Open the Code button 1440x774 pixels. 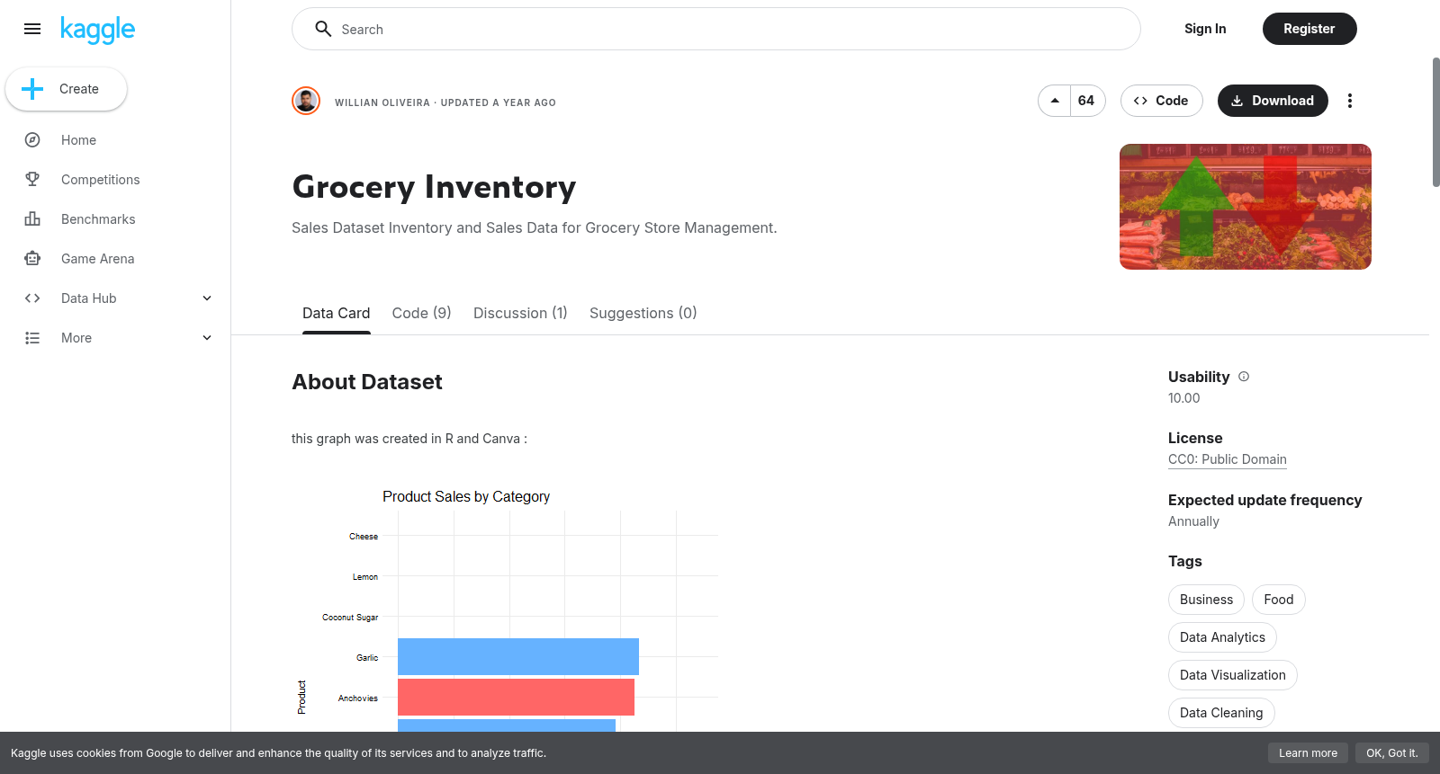[1162, 101]
